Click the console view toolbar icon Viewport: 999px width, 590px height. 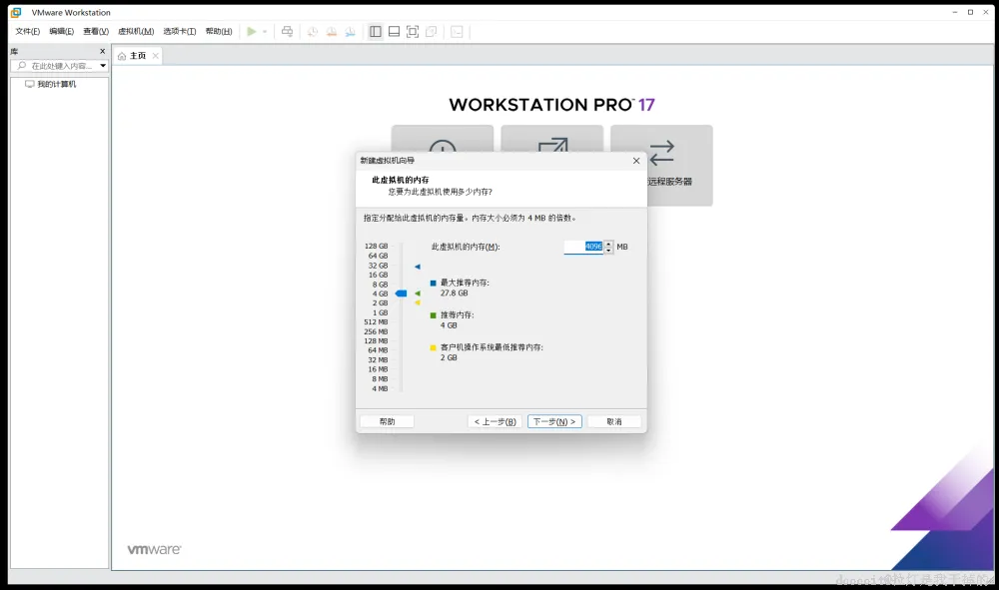pos(457,31)
